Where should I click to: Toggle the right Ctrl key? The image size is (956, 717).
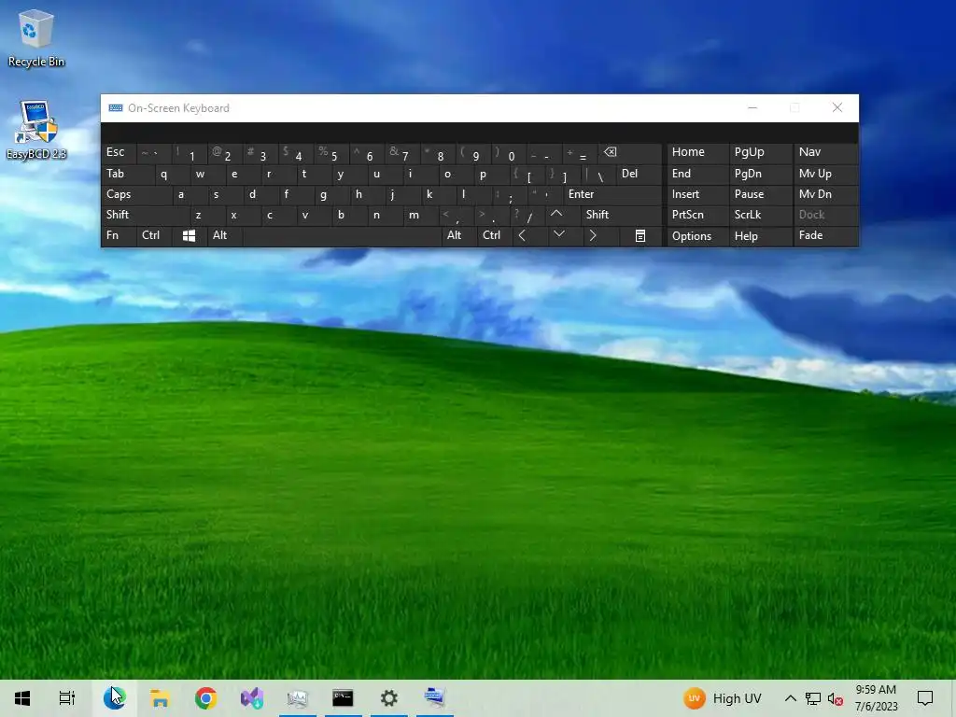494,235
